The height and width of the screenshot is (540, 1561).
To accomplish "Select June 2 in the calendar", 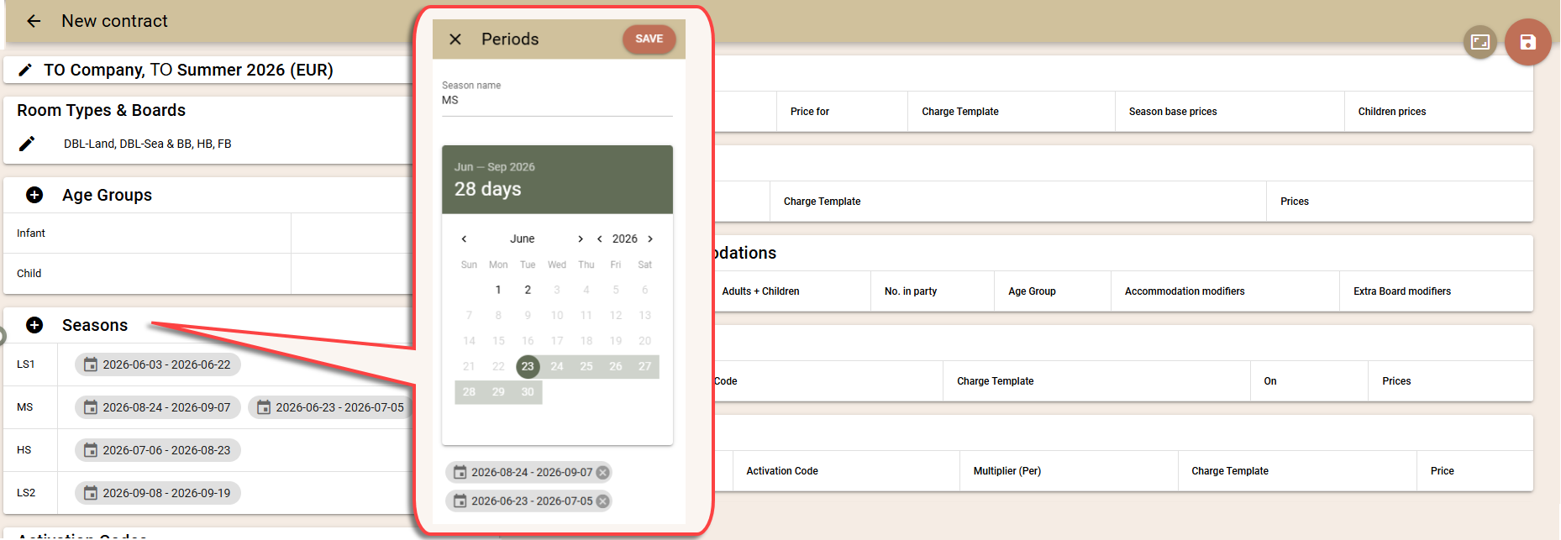I will click(528, 290).
